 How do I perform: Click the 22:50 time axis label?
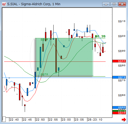[40, 120]
